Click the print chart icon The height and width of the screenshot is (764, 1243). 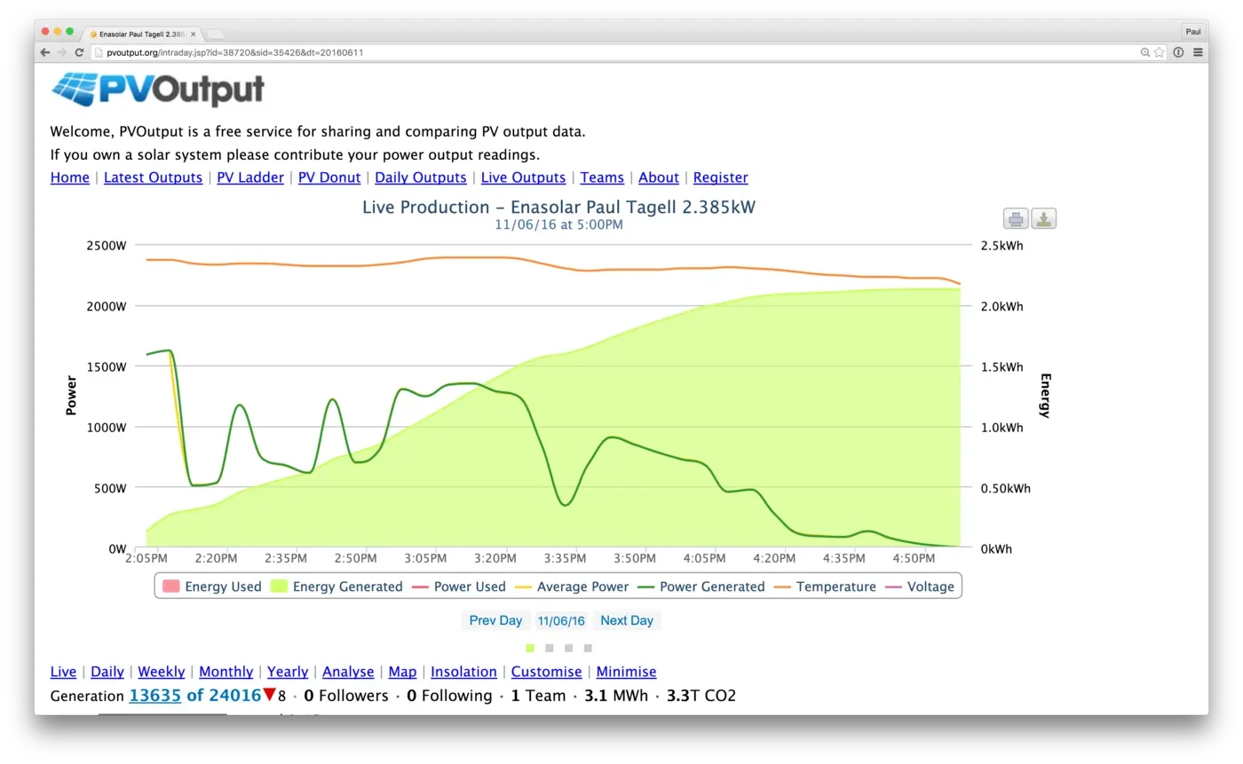(1016, 218)
